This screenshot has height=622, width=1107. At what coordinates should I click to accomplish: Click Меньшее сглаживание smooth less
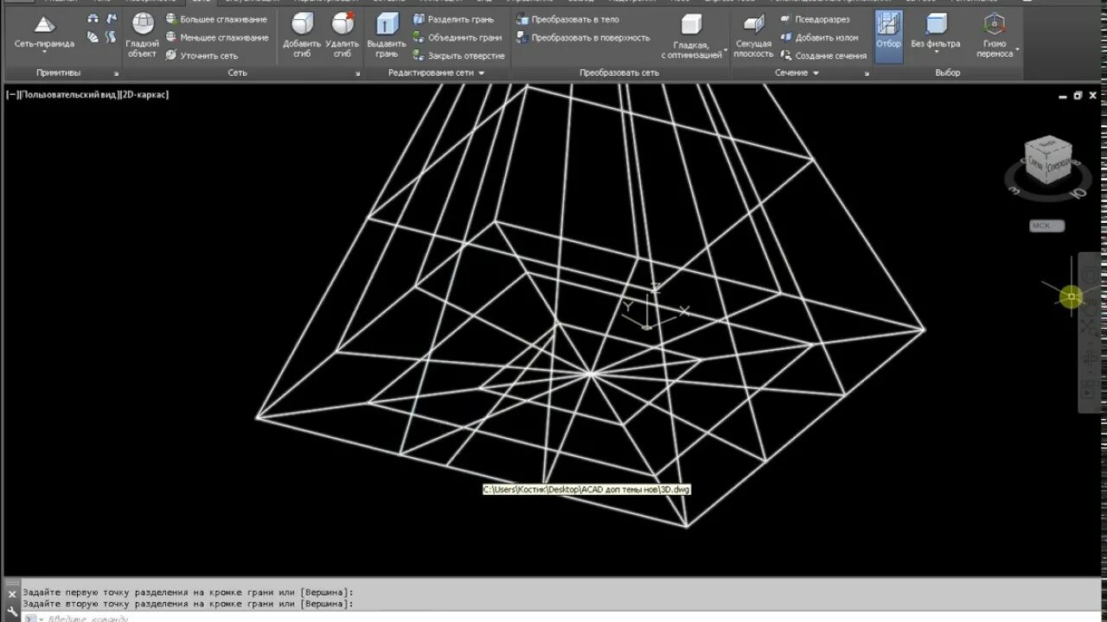[x=217, y=37]
